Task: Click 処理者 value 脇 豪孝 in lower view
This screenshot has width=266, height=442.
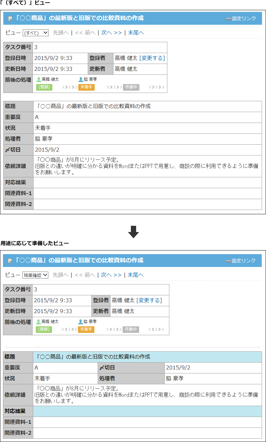Action: click(x=175, y=379)
